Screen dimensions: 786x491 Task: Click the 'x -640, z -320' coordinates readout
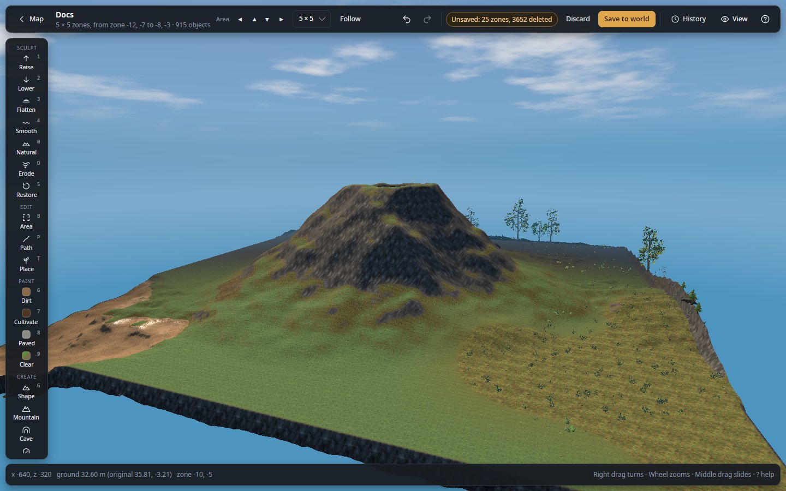pos(31,475)
